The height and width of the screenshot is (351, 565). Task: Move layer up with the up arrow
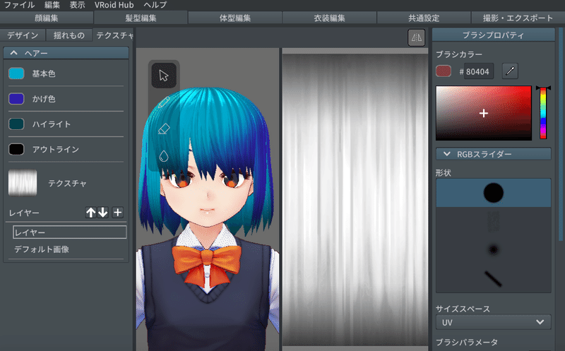pos(90,213)
